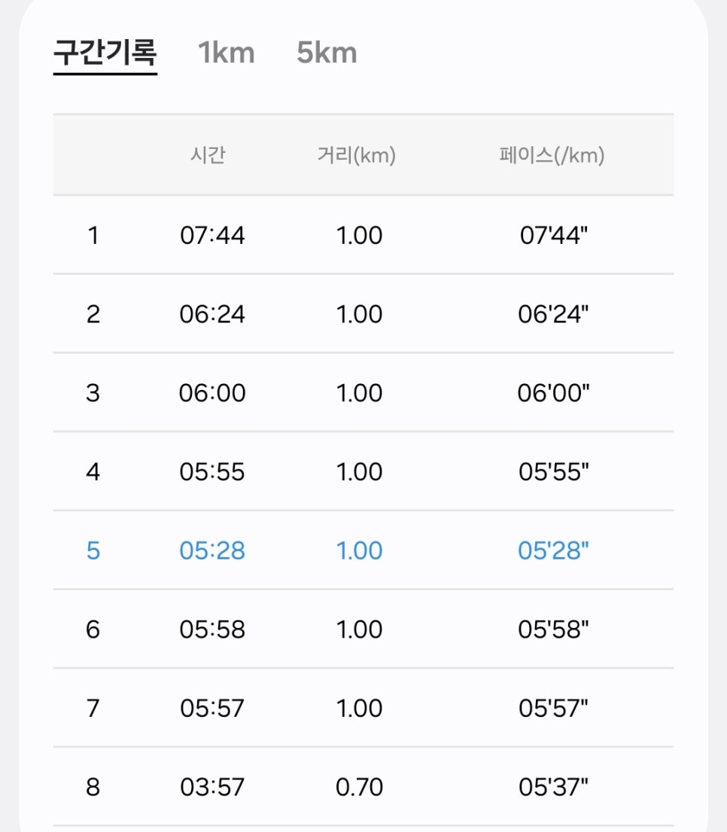Image resolution: width=727 pixels, height=832 pixels.
Task: Tap the 05'37" pace value
Action: [553, 787]
